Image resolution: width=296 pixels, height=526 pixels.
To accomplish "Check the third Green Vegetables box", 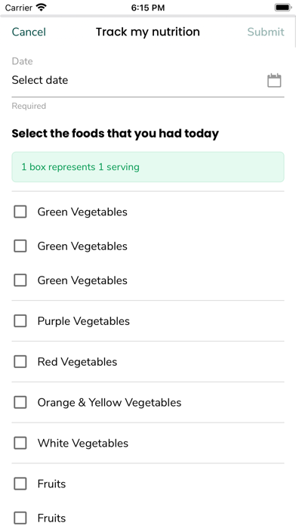I will pyautogui.click(x=20, y=280).
